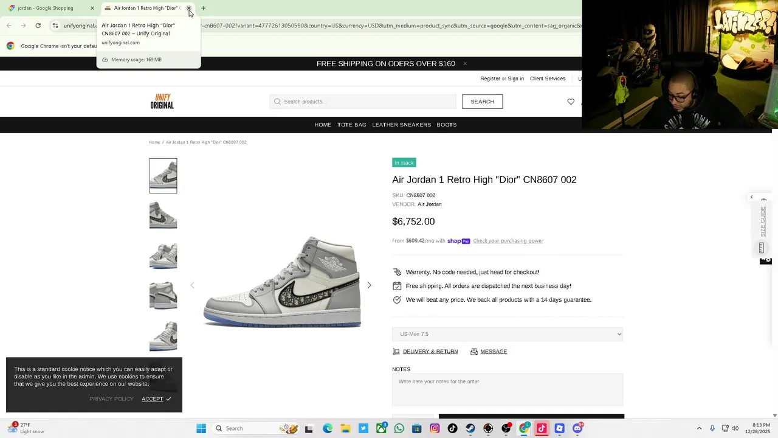The width and height of the screenshot is (778, 438).
Task: Open Instagram from taskbar
Action: click(x=435, y=428)
